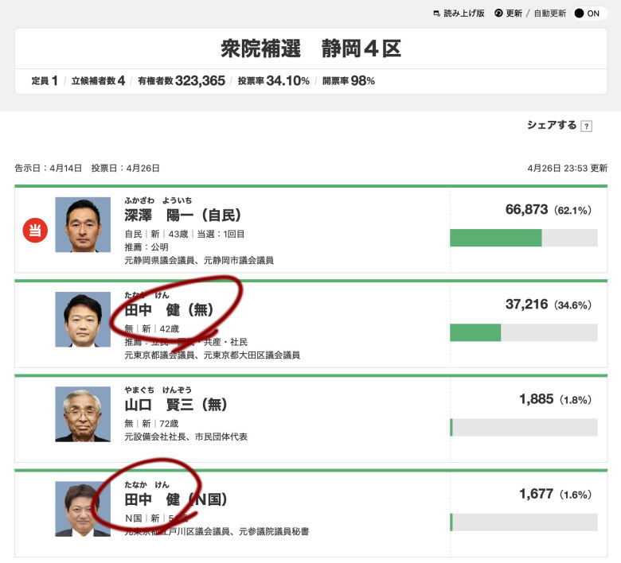The height and width of the screenshot is (563, 621).
Task: Click the vote count 37,216
Action: (x=526, y=305)
